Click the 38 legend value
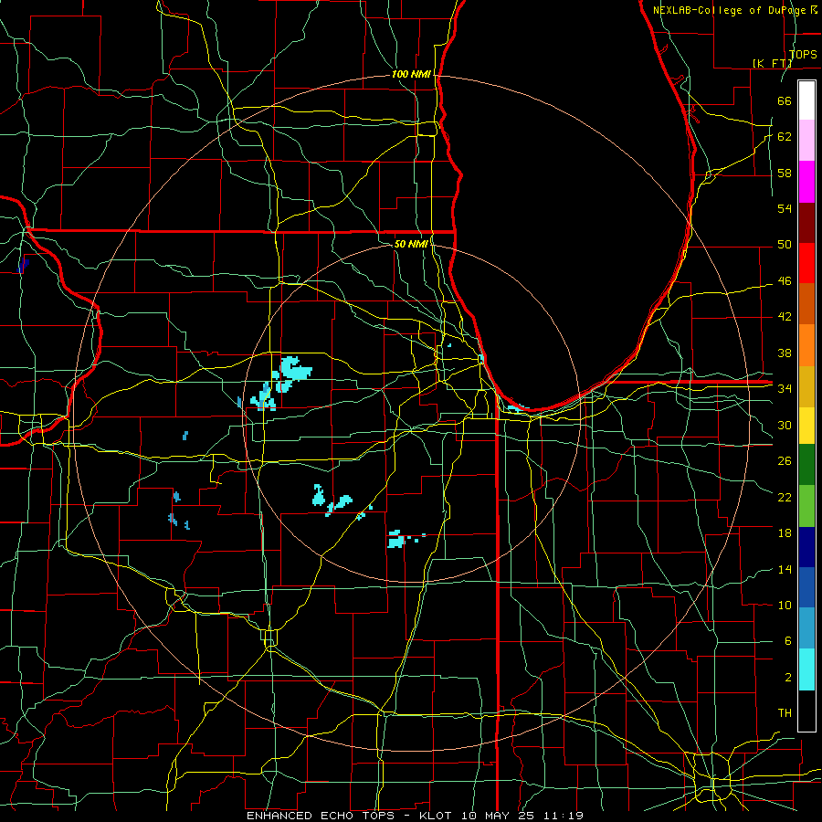 click(x=785, y=353)
